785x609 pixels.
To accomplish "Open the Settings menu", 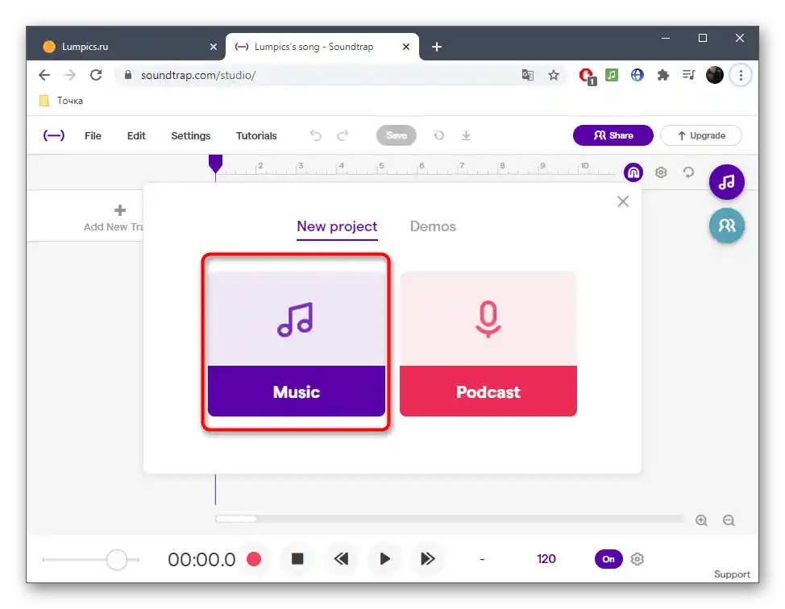I will coord(191,135).
